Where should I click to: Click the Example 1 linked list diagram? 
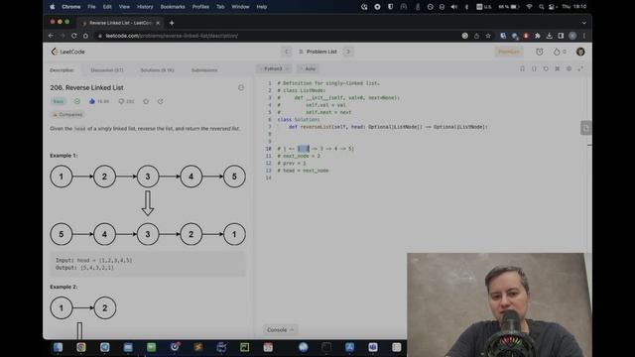148,205
